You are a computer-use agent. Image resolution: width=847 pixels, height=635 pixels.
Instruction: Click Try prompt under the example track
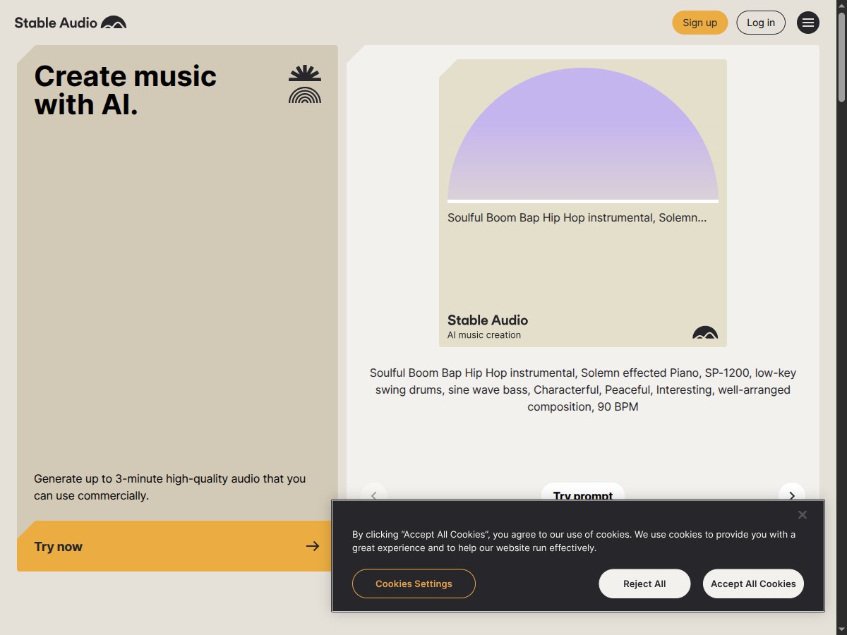click(x=583, y=494)
